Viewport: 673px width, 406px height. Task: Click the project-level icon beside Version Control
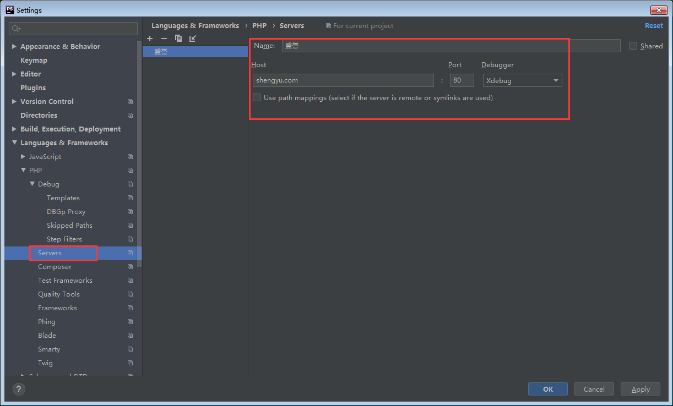(x=130, y=102)
